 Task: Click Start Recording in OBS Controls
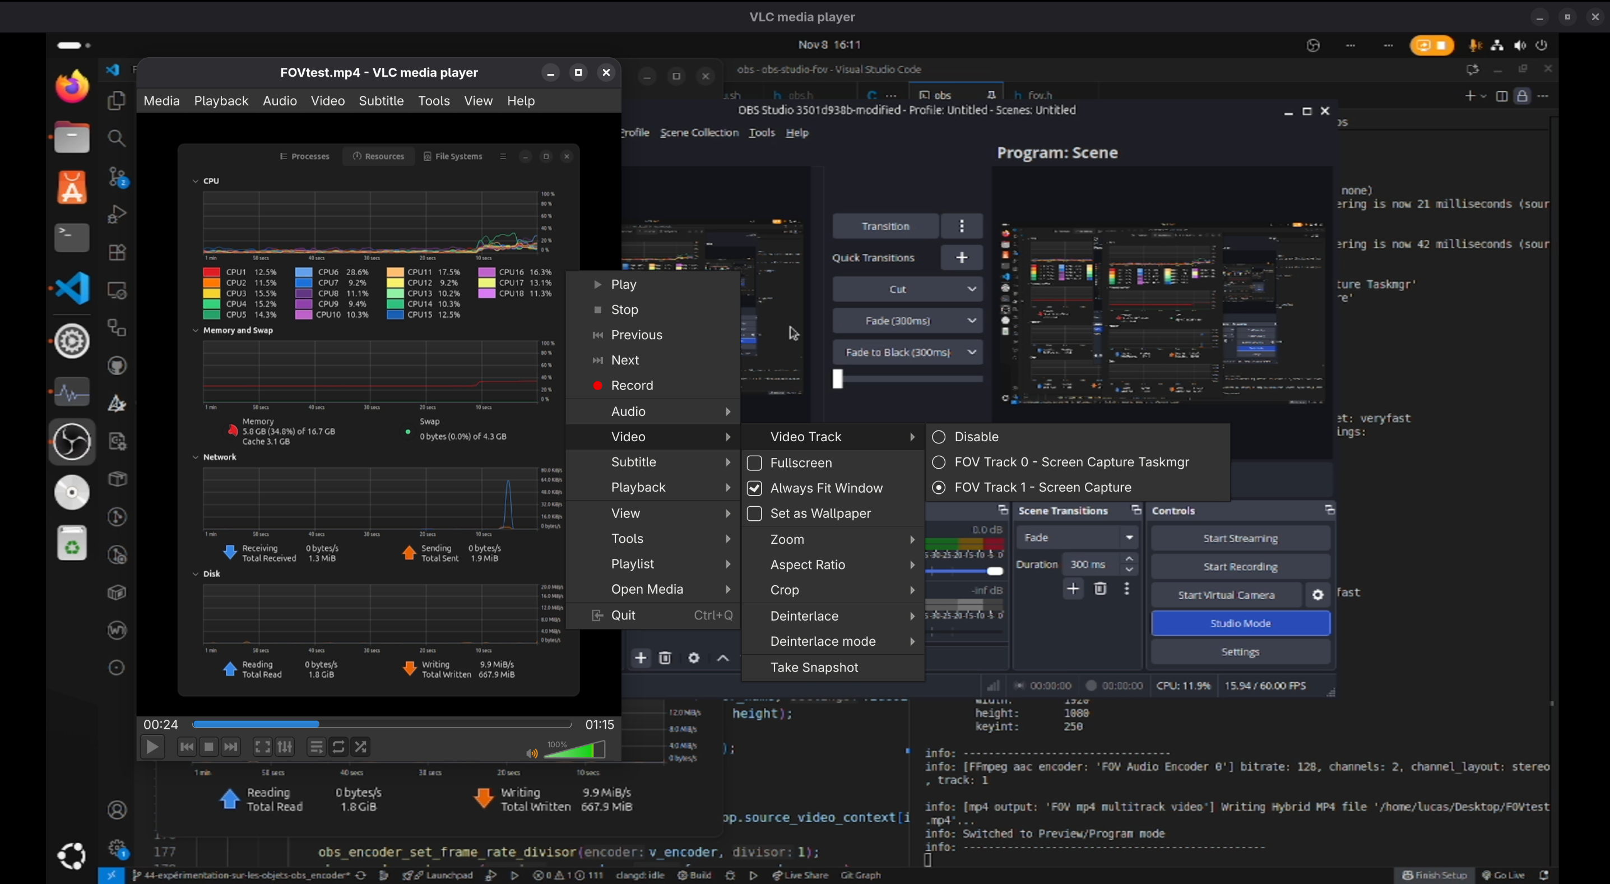point(1240,567)
